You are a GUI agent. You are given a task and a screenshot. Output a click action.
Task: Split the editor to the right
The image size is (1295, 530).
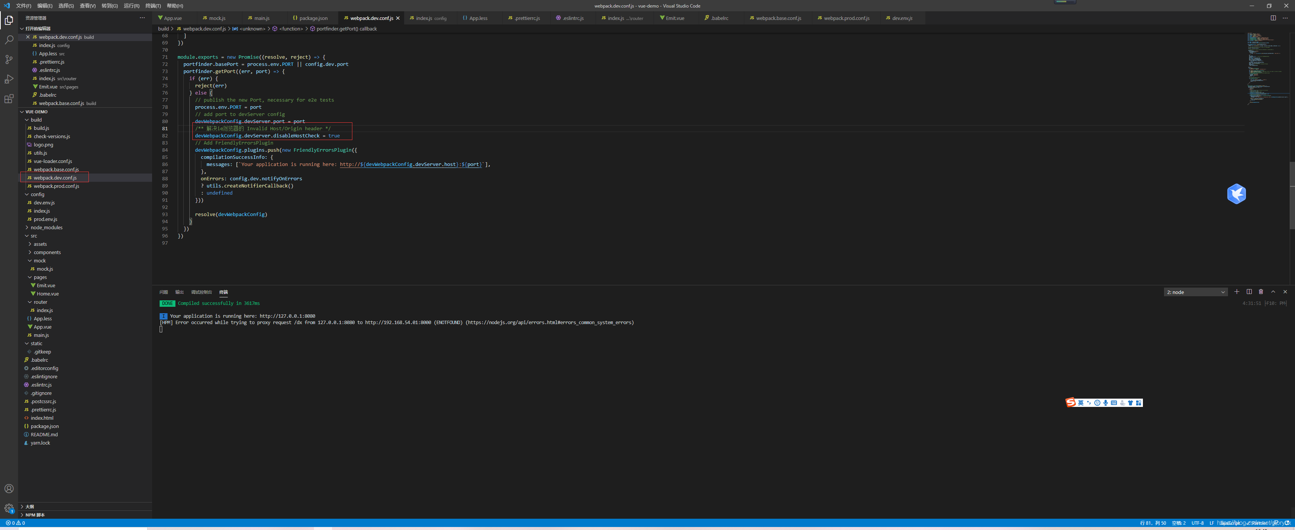click(1274, 18)
